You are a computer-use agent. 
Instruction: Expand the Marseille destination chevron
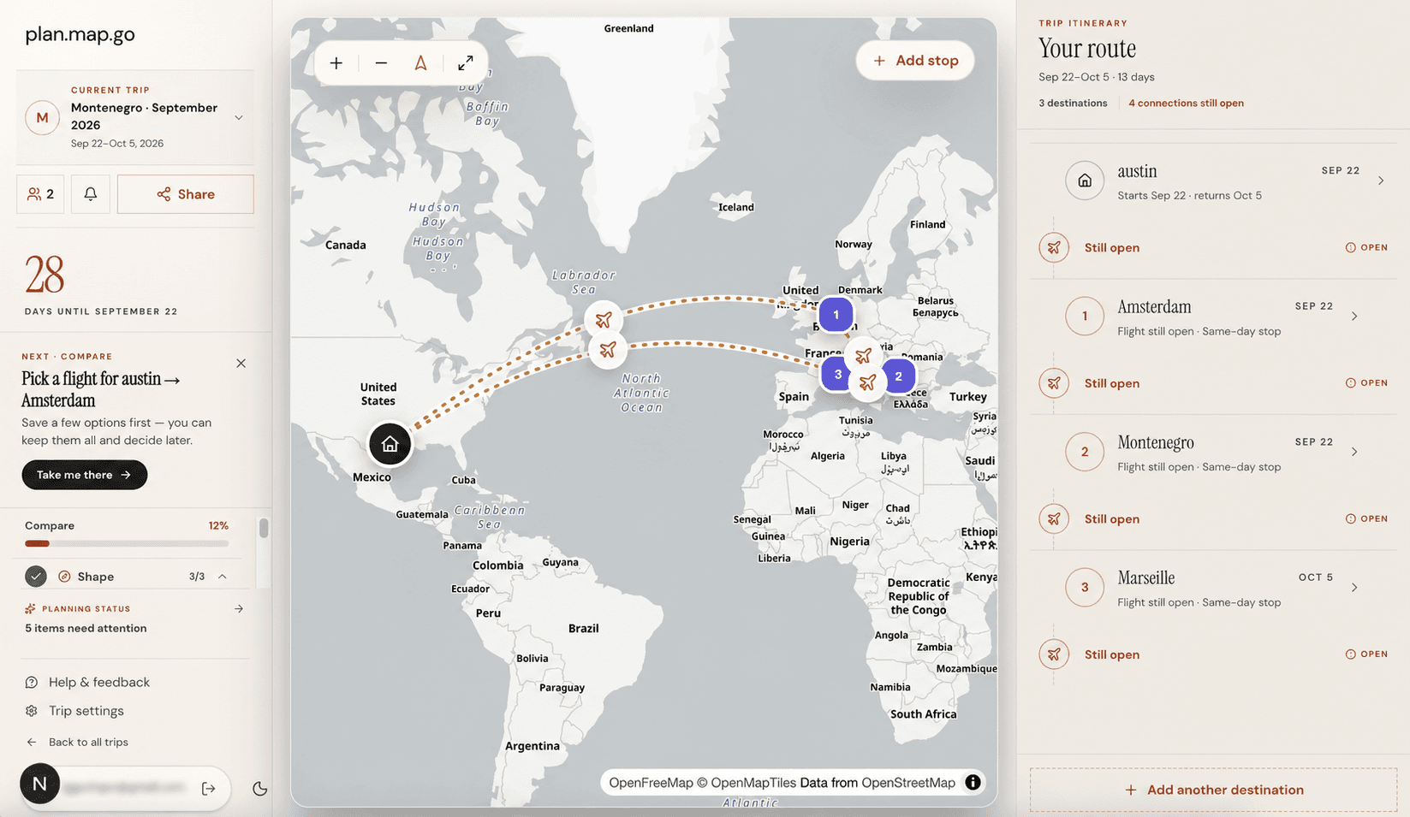click(x=1354, y=588)
